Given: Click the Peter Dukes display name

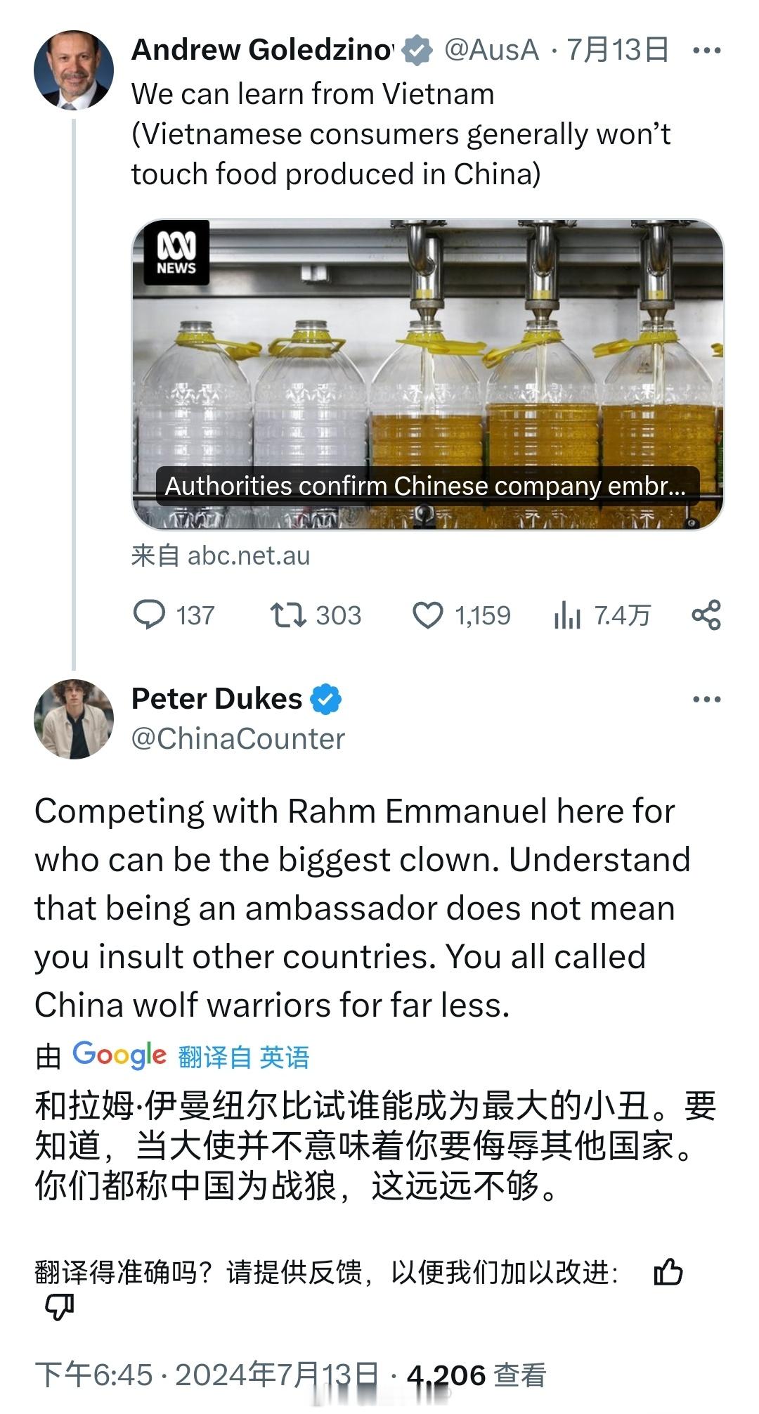Looking at the screenshot, I should coord(216,699).
